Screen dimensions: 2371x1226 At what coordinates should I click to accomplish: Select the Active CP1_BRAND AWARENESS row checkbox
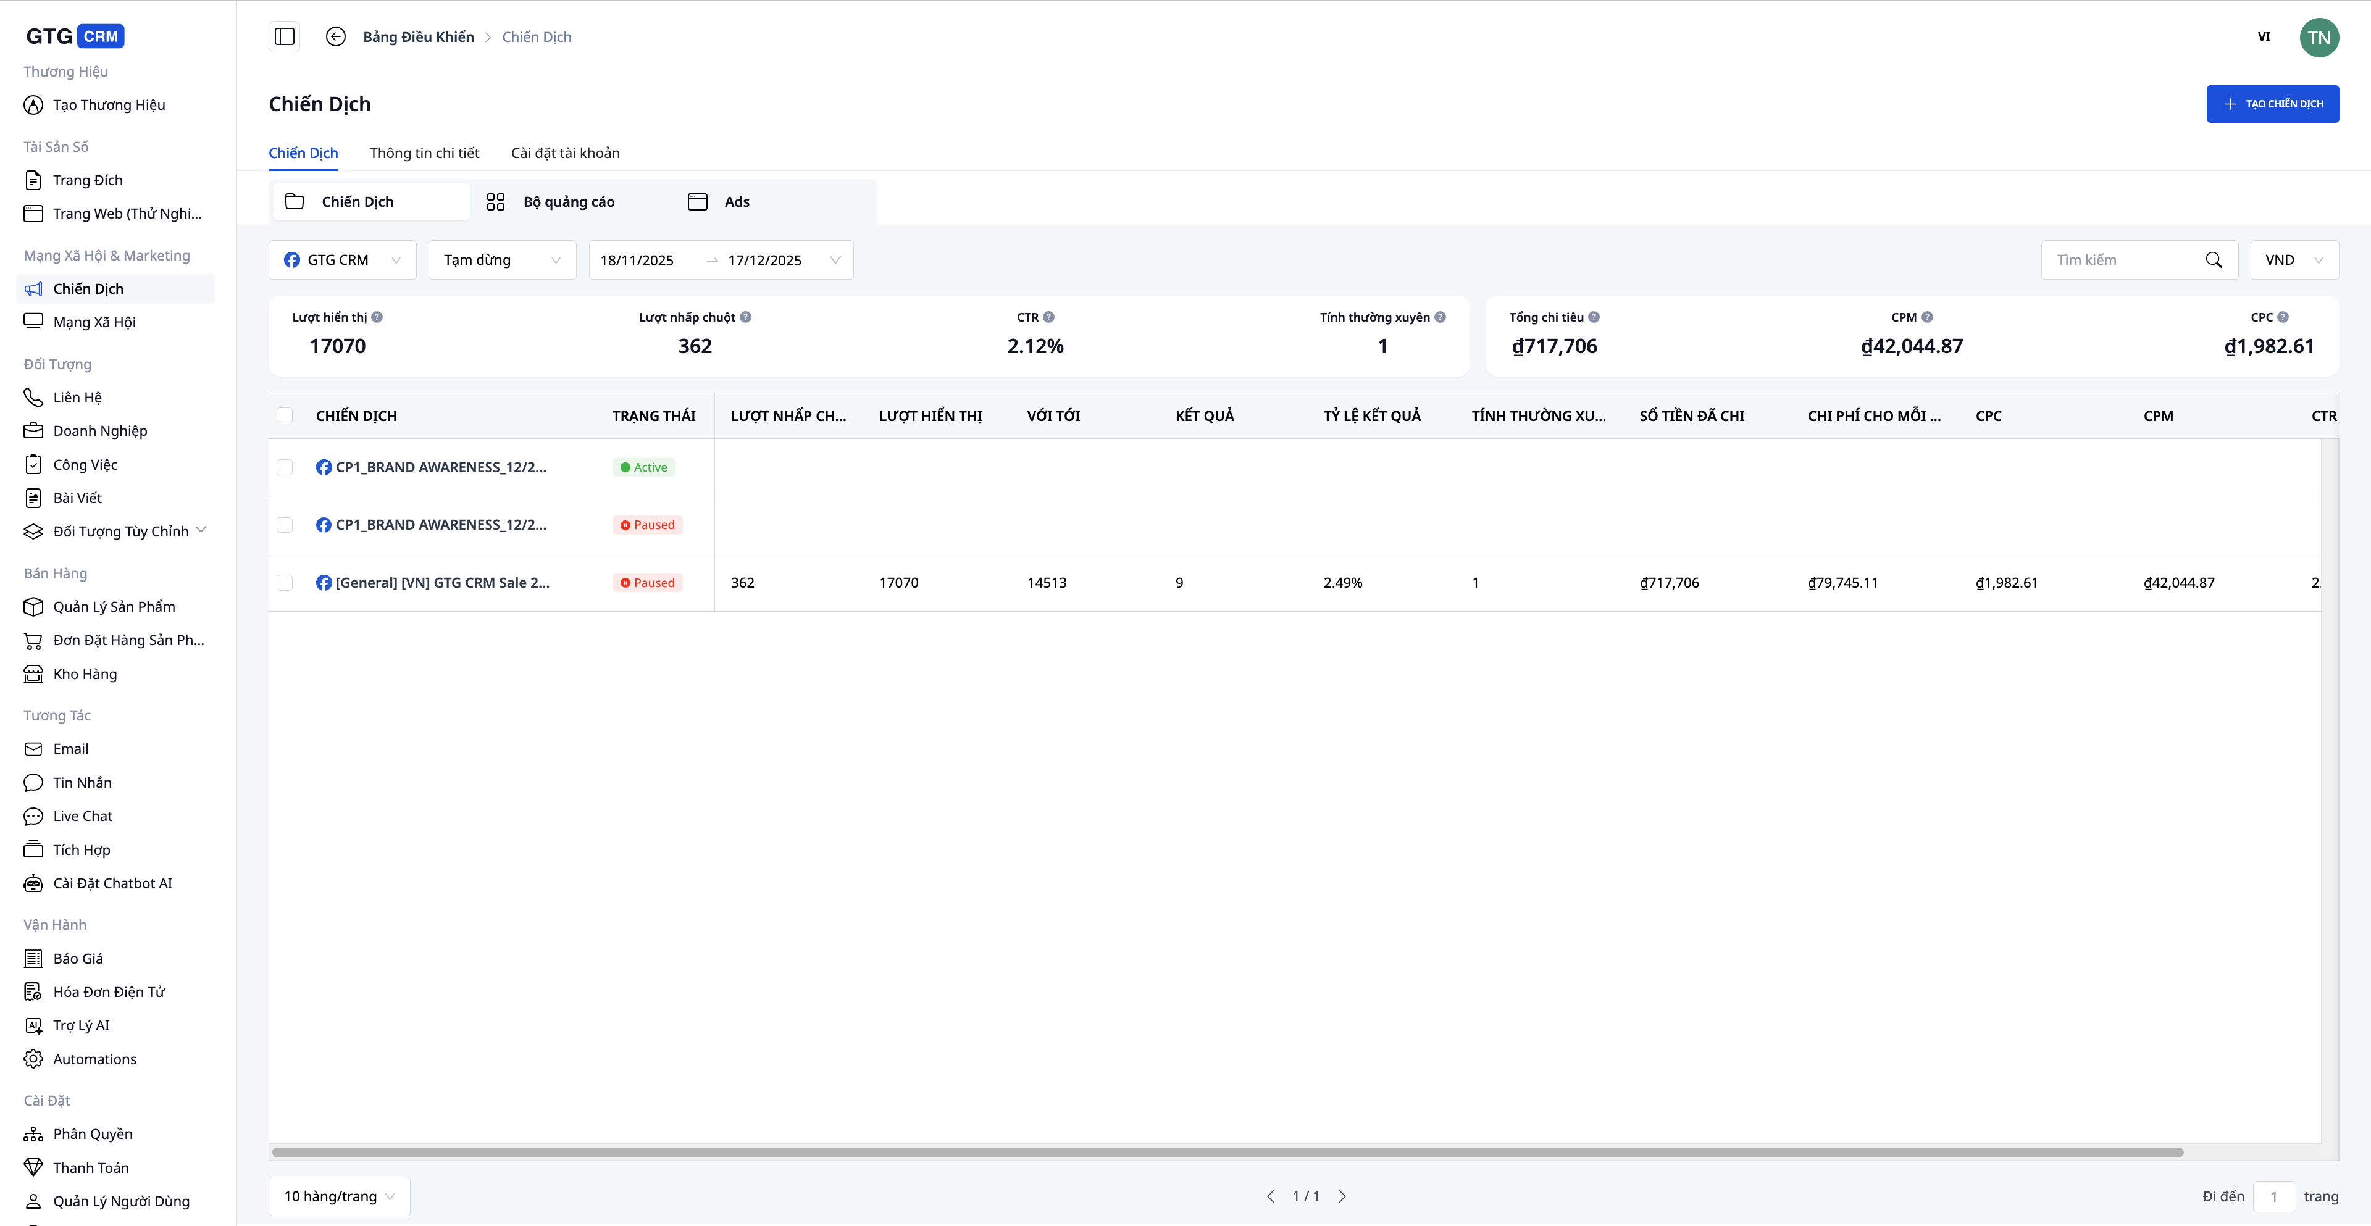[x=285, y=467]
